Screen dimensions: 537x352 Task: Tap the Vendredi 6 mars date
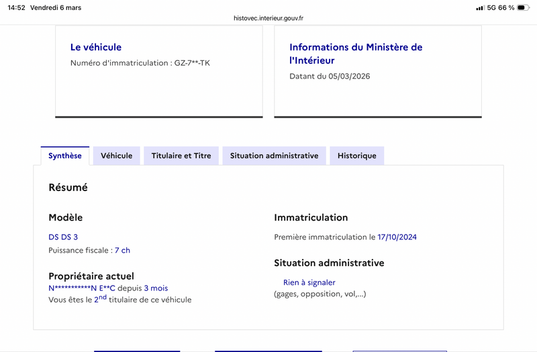click(56, 7)
